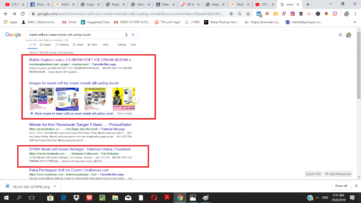The image size is (361, 203).
Task: Expand options for KELAS SEO 2019PIC.png download
Action: tap(55, 186)
